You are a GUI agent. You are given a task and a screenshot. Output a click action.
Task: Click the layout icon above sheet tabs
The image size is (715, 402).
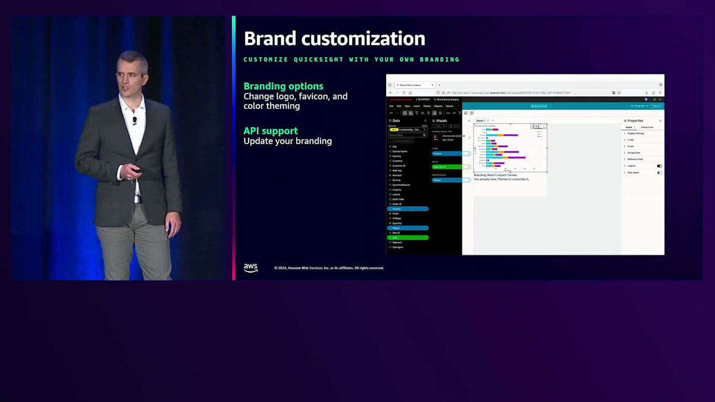472,113
